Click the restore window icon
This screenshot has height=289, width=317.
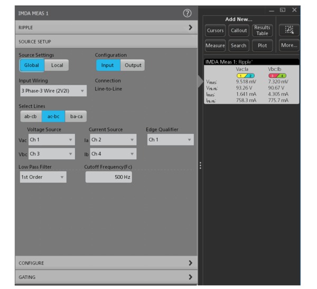click(x=283, y=10)
